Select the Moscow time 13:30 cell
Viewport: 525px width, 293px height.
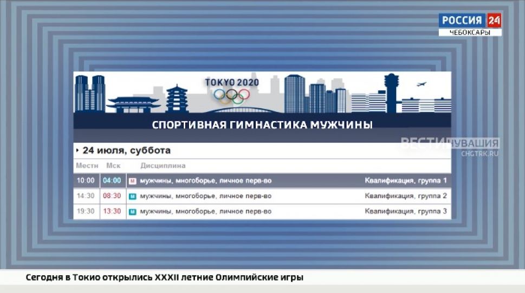[112, 211]
